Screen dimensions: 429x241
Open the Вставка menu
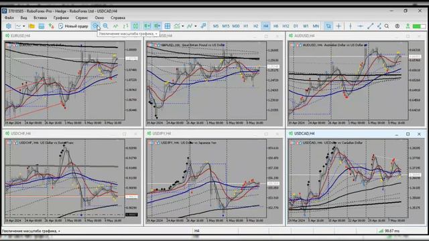(x=40, y=17)
